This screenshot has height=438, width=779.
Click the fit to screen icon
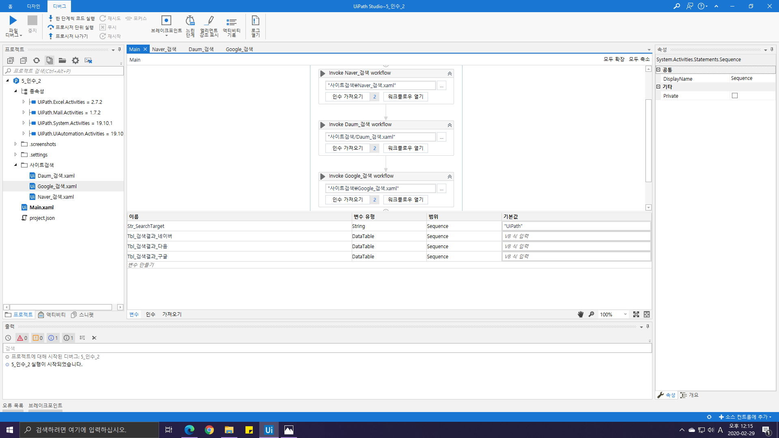tap(636, 314)
